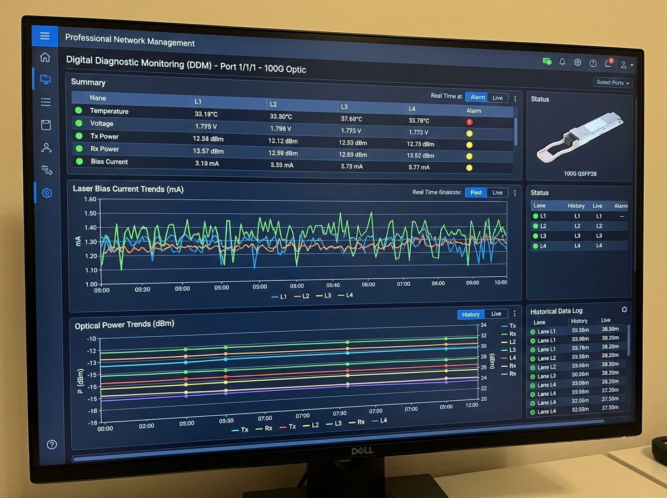The height and width of the screenshot is (498, 667).
Task: Click the Alarm column header in Summary
Action: click(474, 111)
